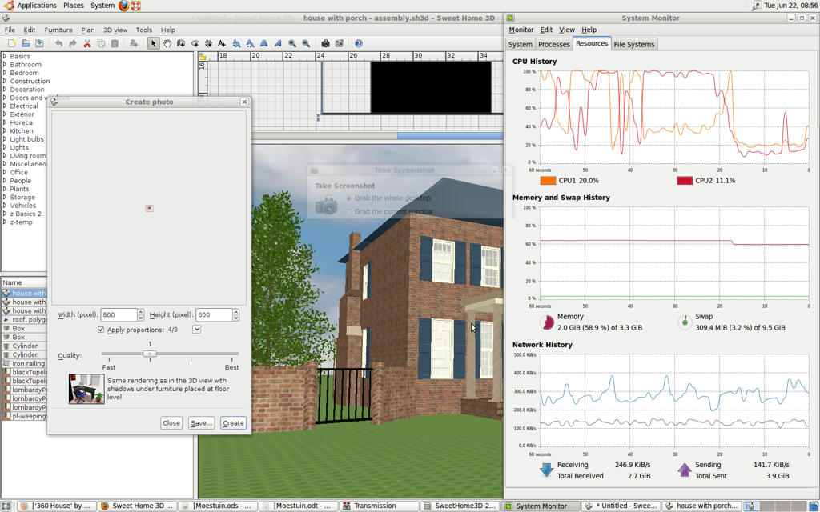Screen dimensions: 820x512
Task: Toggle the Bold text style icon
Action: click(264, 43)
